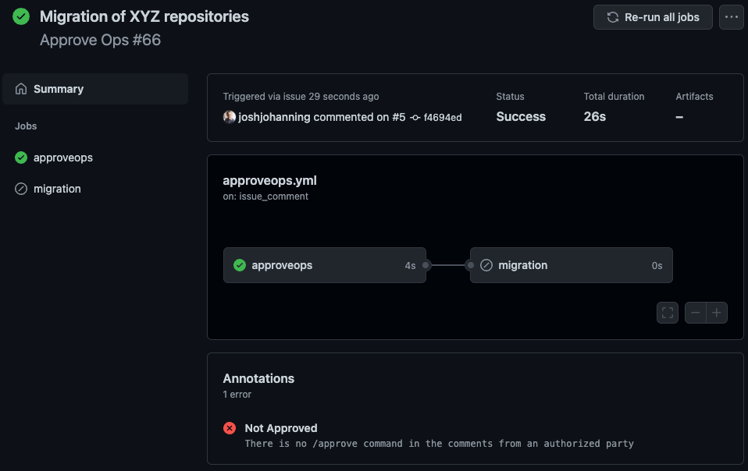Toggle fullscreen view of workflow graph
This screenshot has width=748, height=471.
tap(668, 313)
